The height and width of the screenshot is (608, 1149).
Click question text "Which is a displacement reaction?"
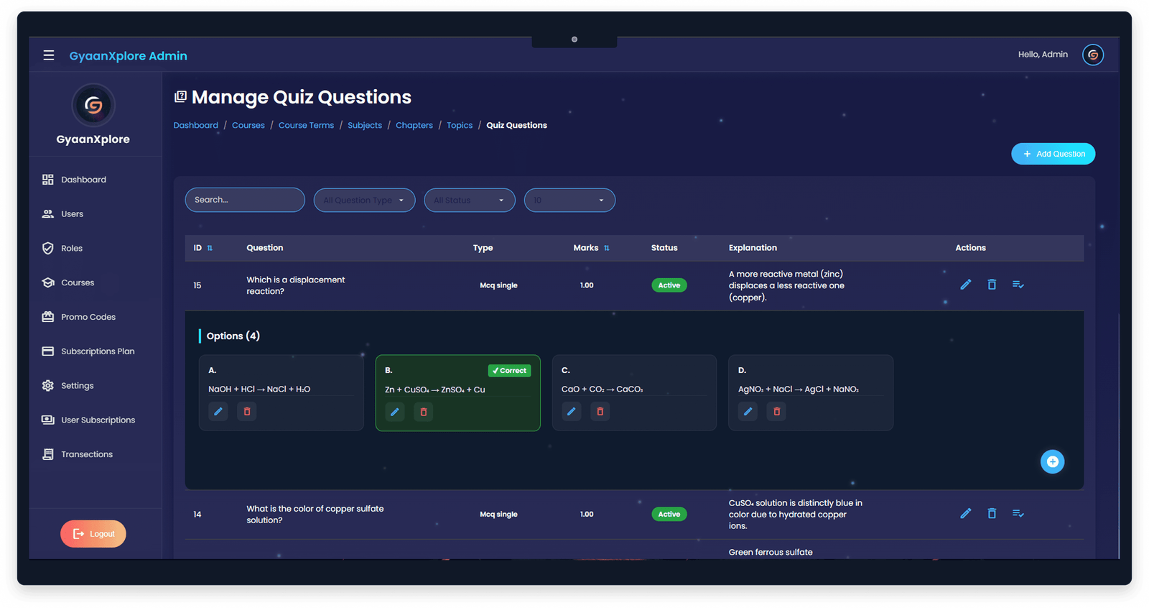[x=296, y=285]
